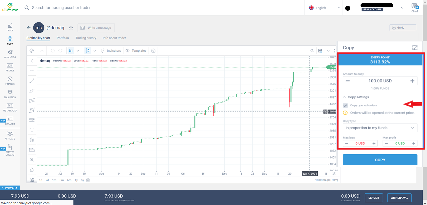
Task: Click the DEPOSIT button
Action: (374, 198)
